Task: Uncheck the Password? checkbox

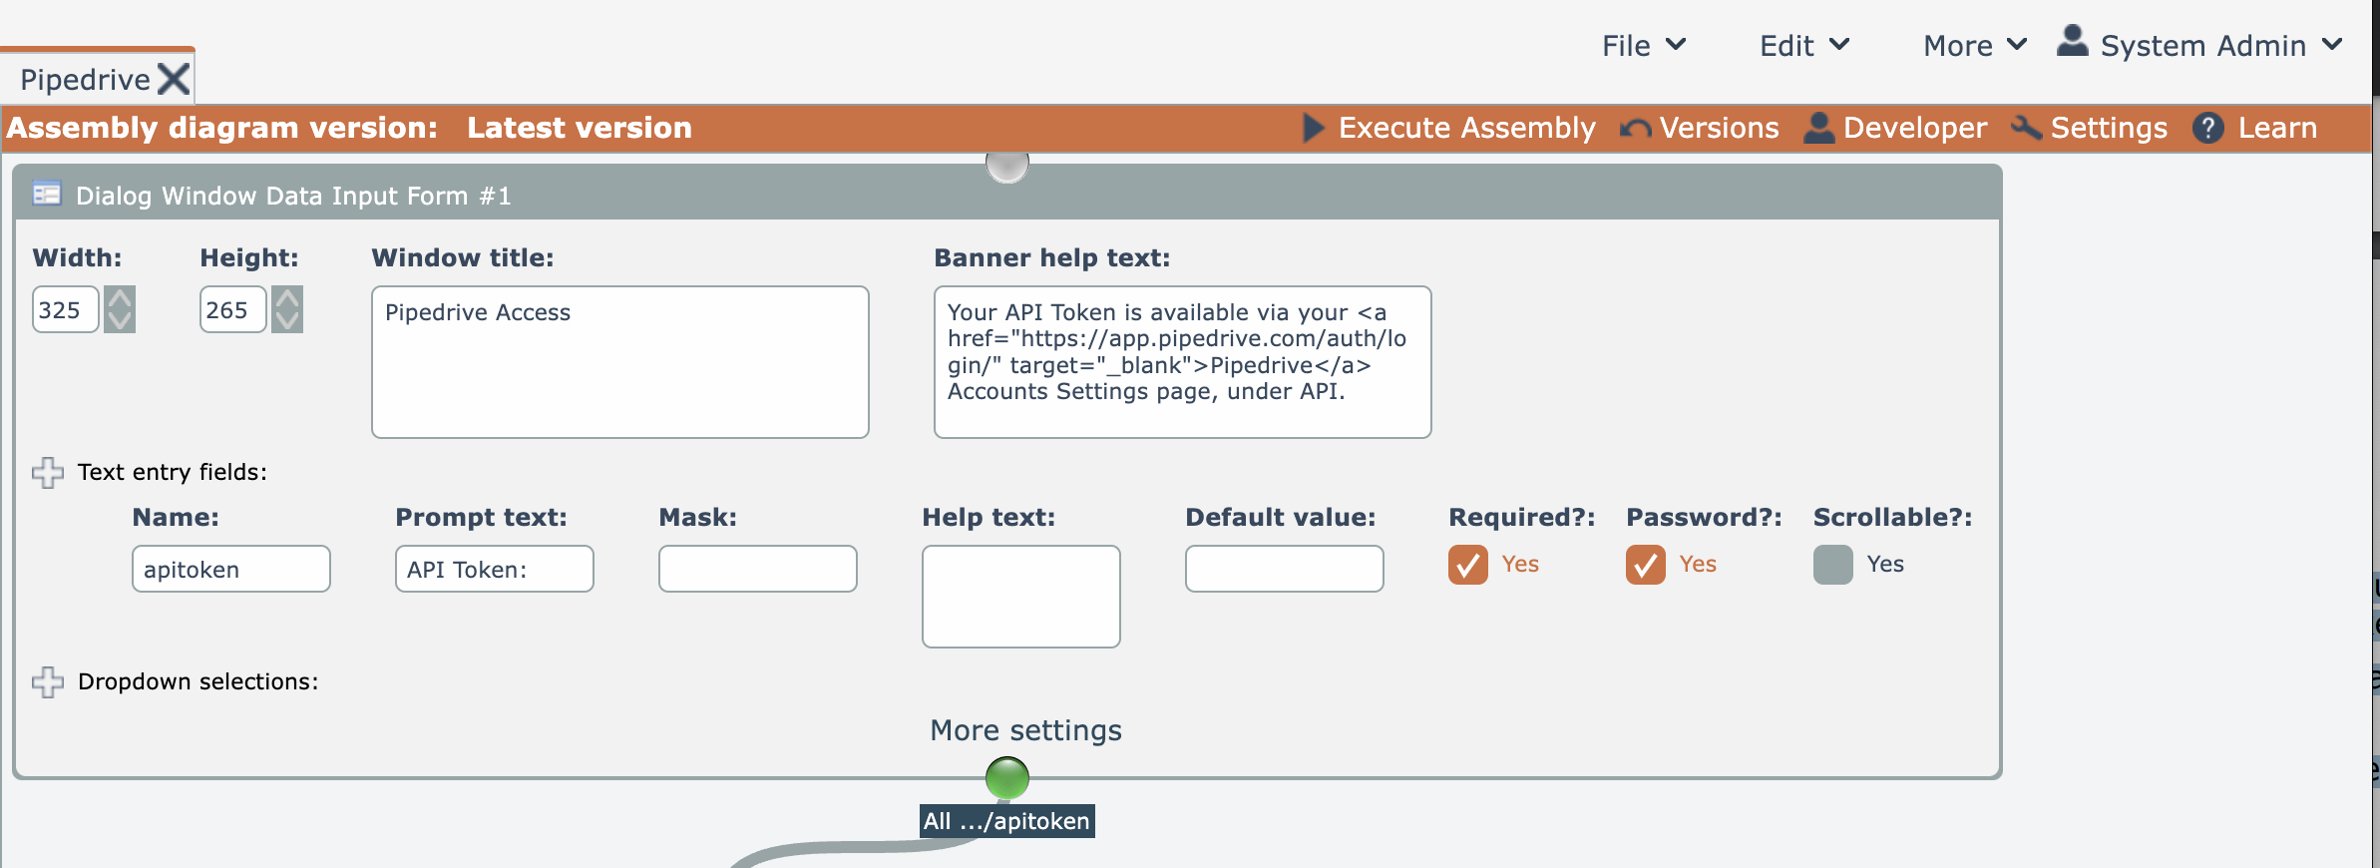Action: [x=1645, y=565]
